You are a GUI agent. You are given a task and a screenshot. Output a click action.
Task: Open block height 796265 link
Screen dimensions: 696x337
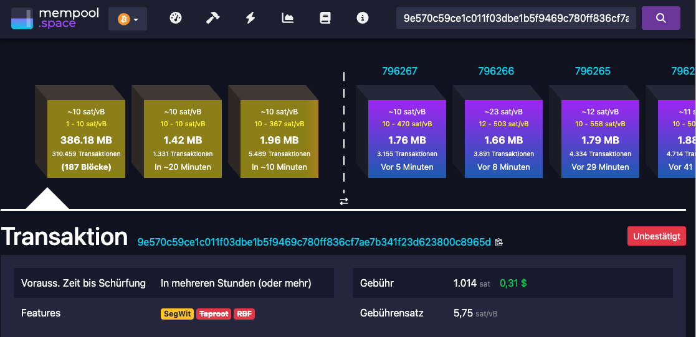(x=593, y=71)
